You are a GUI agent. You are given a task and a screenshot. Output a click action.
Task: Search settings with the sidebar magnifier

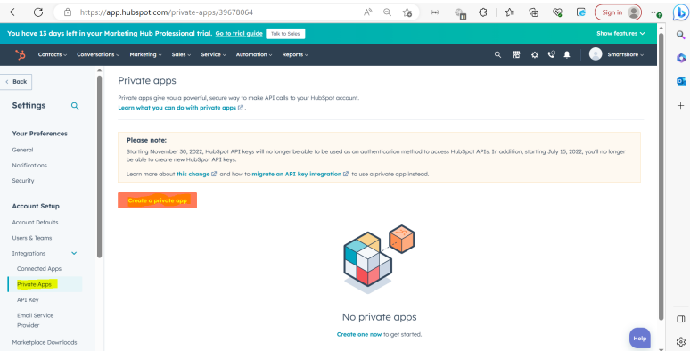coord(75,106)
